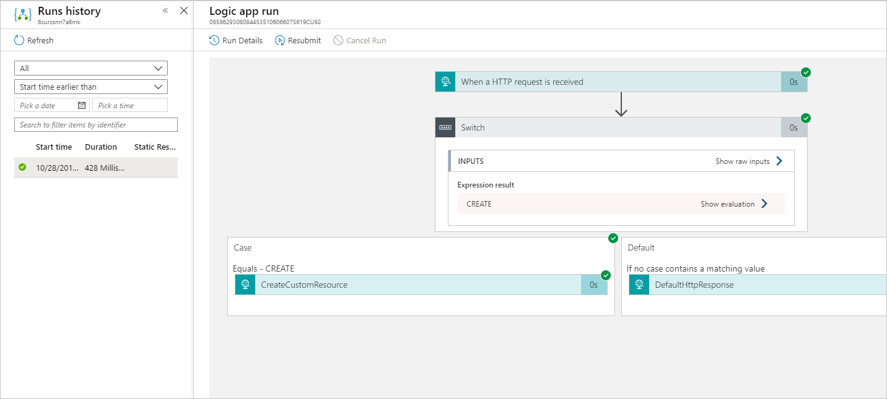The image size is (887, 399).
Task: Click the Cancel Run button
Action: tap(359, 40)
